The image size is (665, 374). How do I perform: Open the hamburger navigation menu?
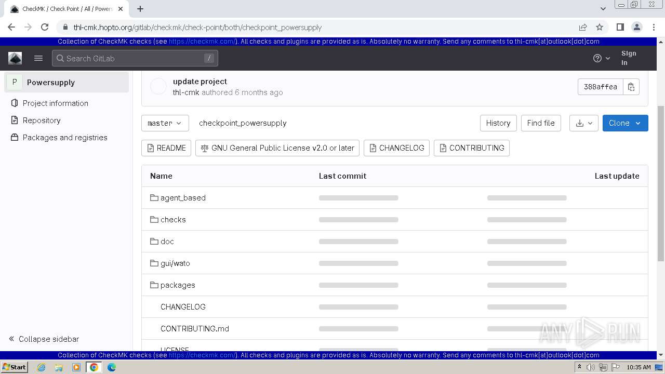click(x=38, y=58)
